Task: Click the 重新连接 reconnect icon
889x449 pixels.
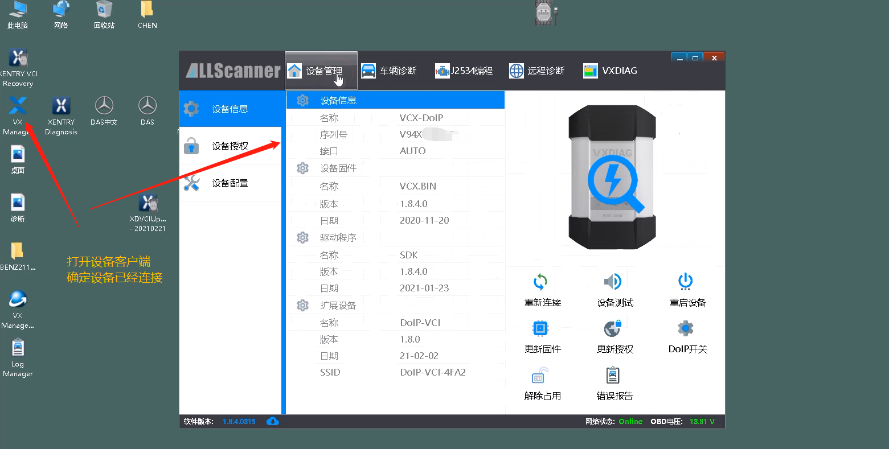Action: (540, 282)
